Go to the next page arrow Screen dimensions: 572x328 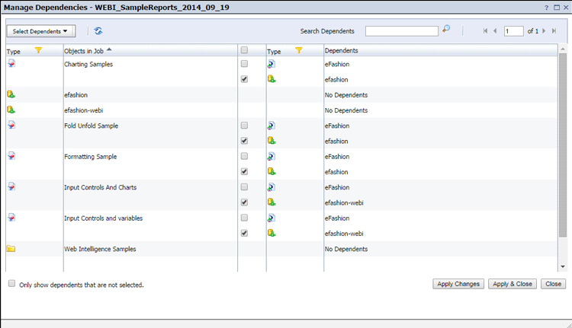[543, 31]
